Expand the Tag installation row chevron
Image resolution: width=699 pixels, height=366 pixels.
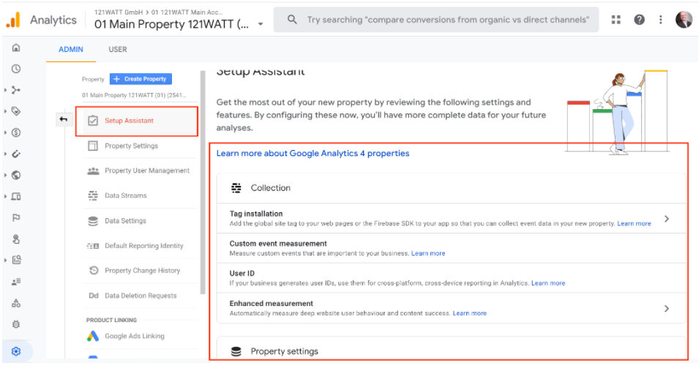tap(667, 219)
